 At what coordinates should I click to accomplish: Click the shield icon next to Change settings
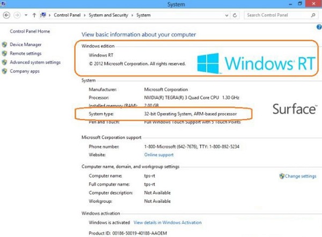(282, 176)
